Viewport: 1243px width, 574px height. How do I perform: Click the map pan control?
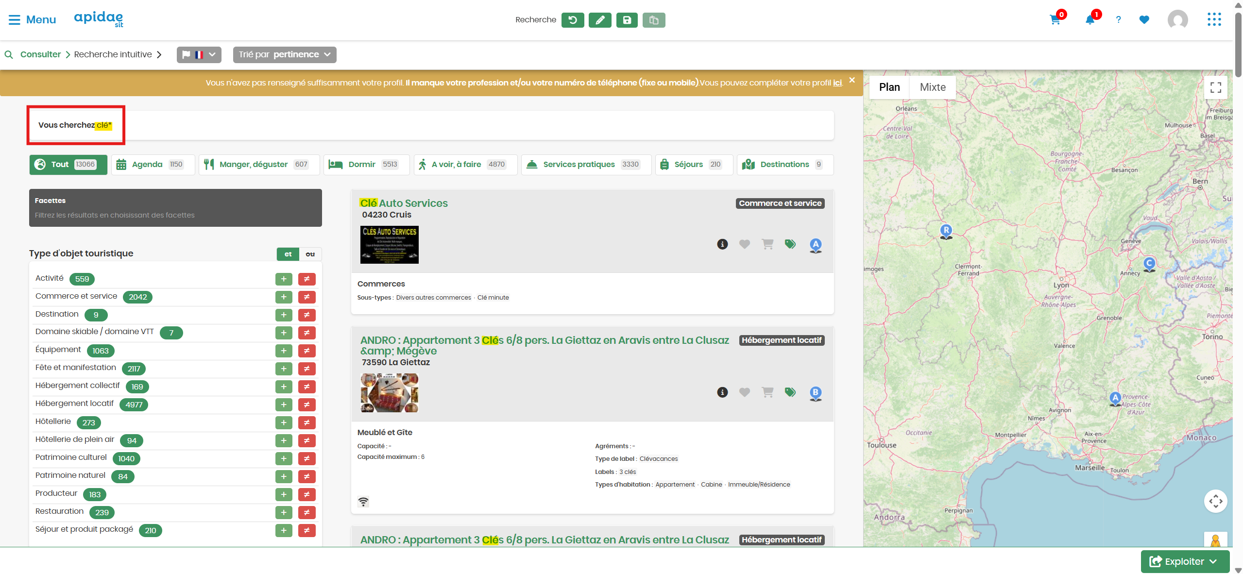1215,501
